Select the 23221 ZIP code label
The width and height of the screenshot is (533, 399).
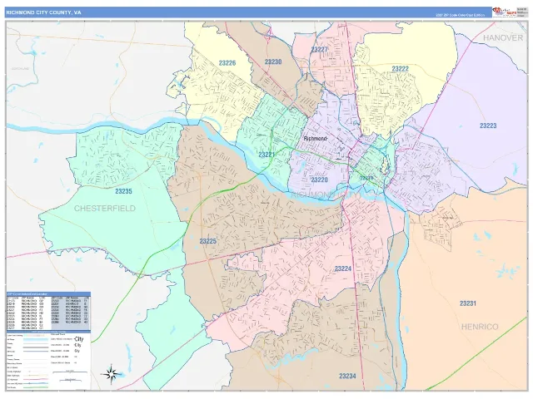[266, 155]
